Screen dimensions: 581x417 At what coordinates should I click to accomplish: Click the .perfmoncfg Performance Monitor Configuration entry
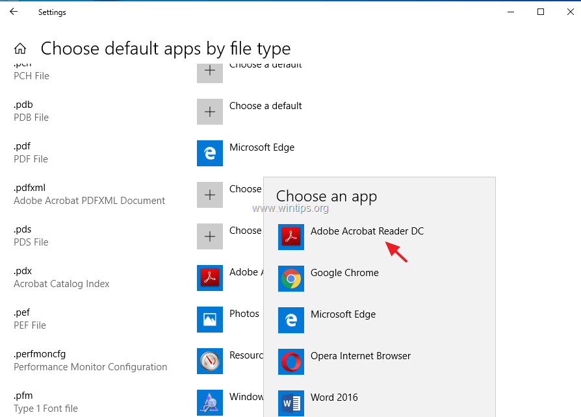coord(90,360)
